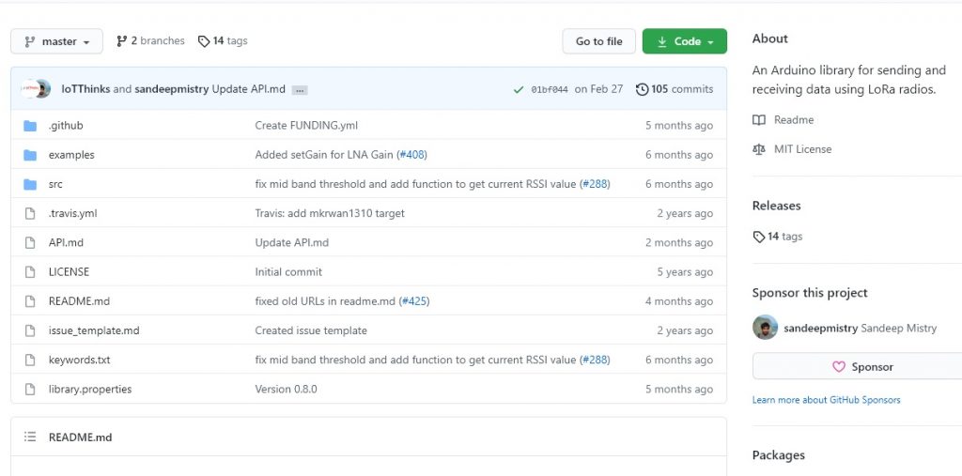Click the .travis.yml file icon
This screenshot has height=476, width=962.
point(29,213)
